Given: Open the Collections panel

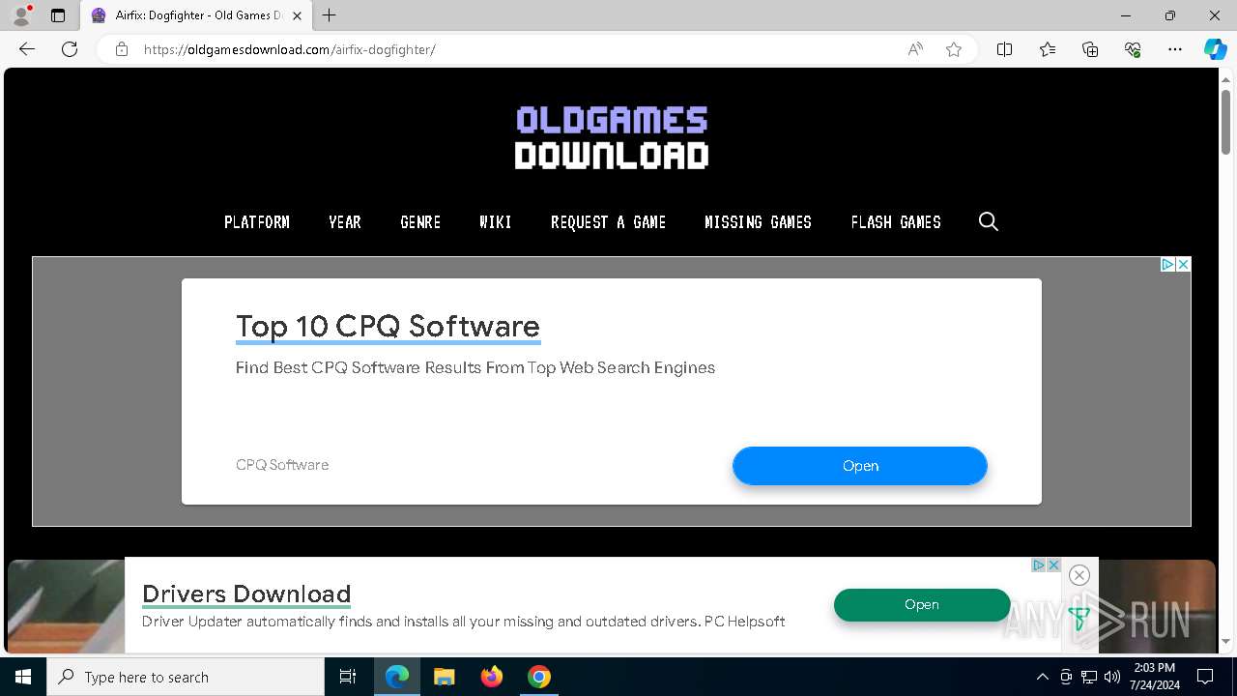Looking at the screenshot, I should (1090, 49).
